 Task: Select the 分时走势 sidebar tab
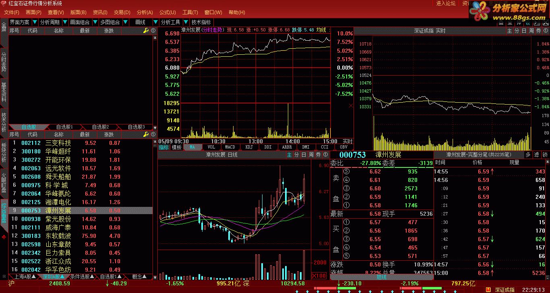tap(4, 62)
